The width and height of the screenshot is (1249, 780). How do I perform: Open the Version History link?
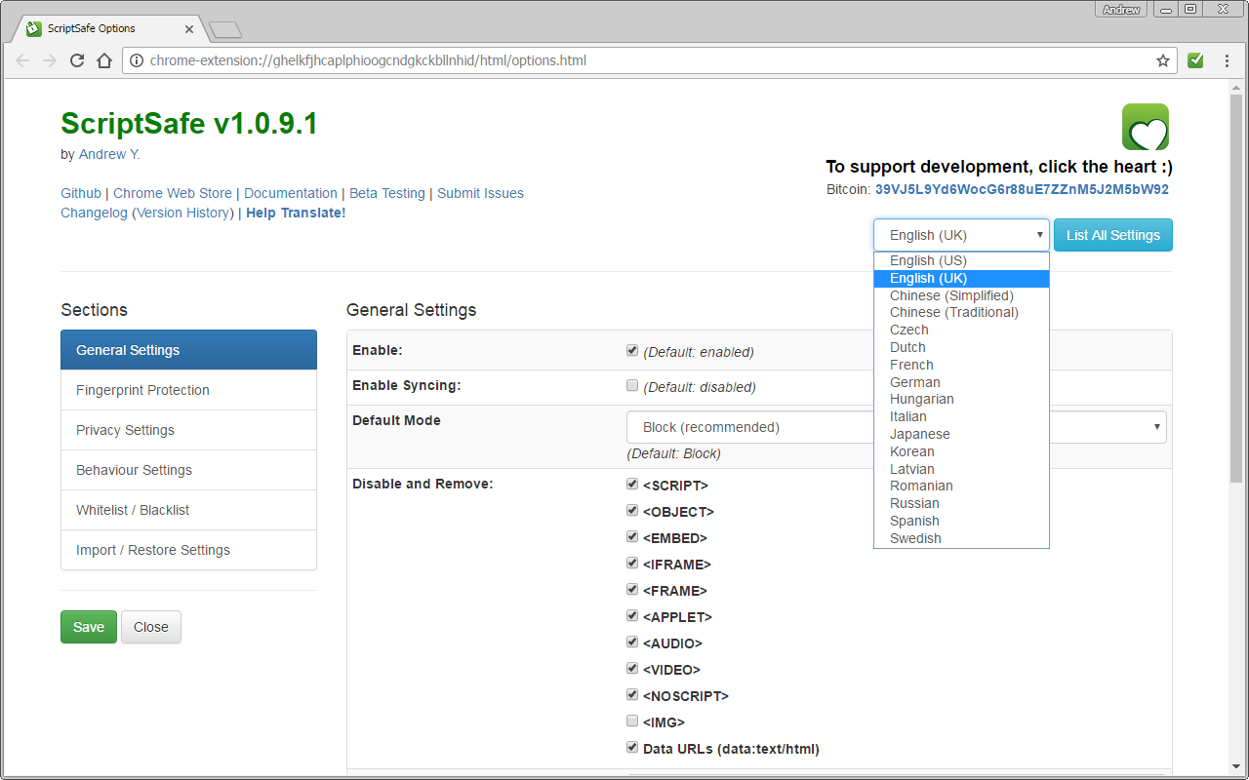183,213
